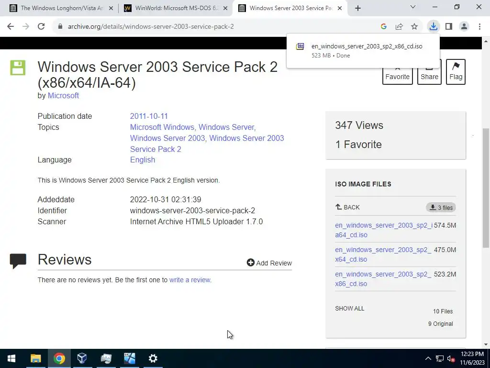Switch to The Windows Longhorn/Vista tab
Image resolution: width=490 pixels, height=368 pixels.
click(x=62, y=8)
